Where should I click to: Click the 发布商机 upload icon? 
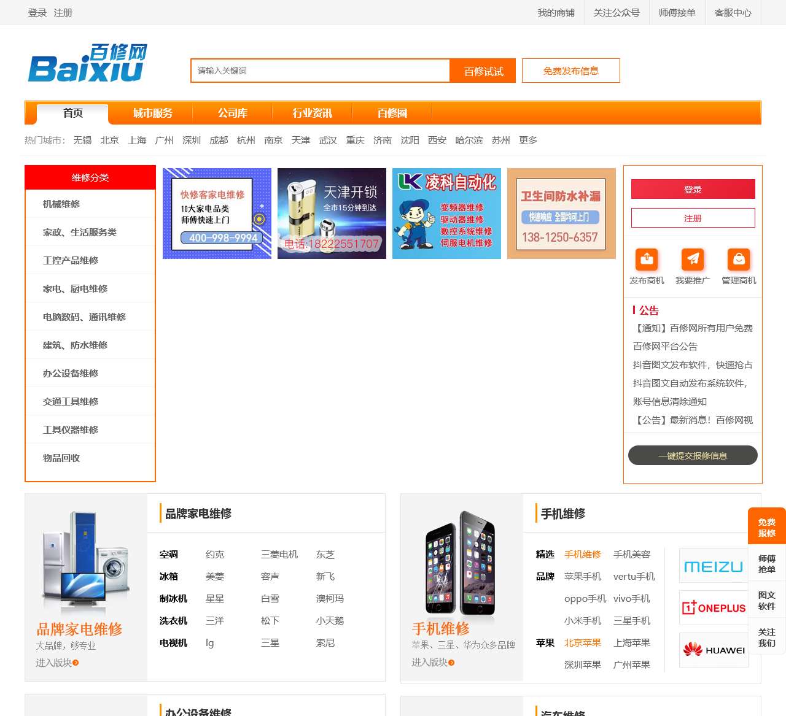click(x=647, y=260)
